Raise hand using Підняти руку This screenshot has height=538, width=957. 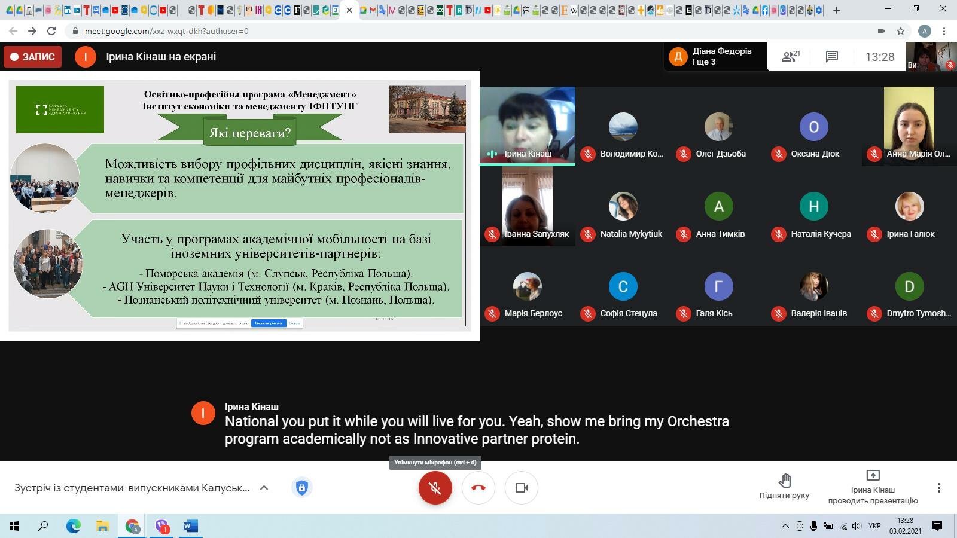[x=784, y=485]
